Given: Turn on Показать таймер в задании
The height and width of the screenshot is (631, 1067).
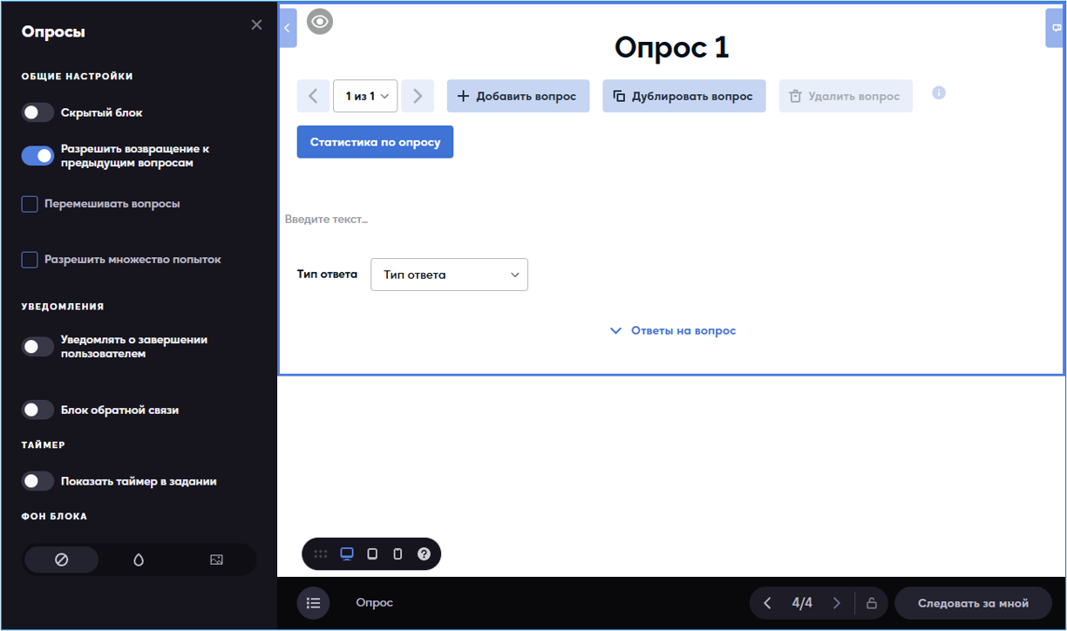Looking at the screenshot, I should (38, 481).
